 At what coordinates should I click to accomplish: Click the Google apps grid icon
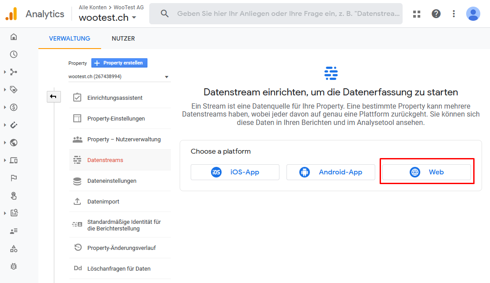(x=417, y=14)
